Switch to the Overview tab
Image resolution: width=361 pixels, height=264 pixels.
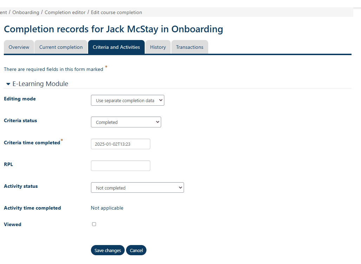pos(19,47)
